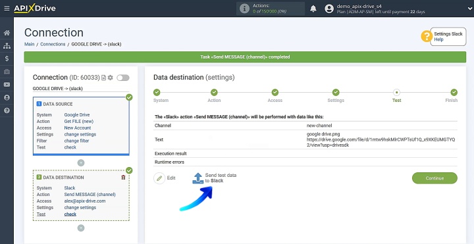Click the Execution result row
This screenshot has width=474, height=244.
point(305,153)
